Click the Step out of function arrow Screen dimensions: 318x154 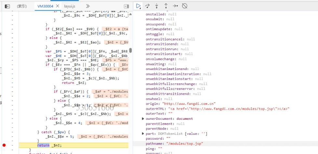coord(166,6)
